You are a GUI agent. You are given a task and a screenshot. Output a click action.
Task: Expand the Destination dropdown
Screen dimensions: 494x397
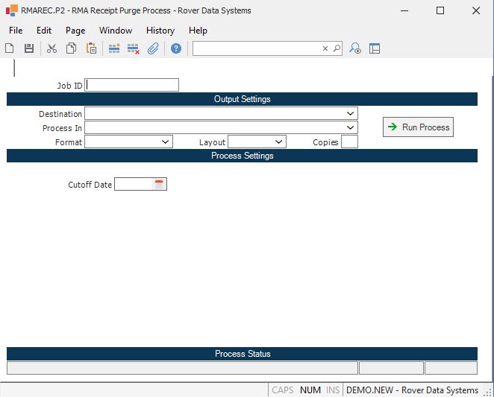[x=351, y=114]
